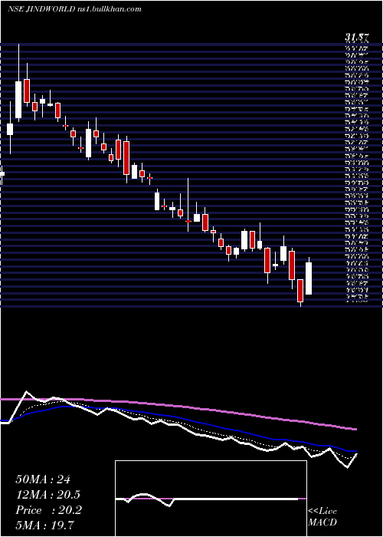Select the last white candlestick on the right
The width and height of the screenshot is (383, 537).
[x=309, y=278]
